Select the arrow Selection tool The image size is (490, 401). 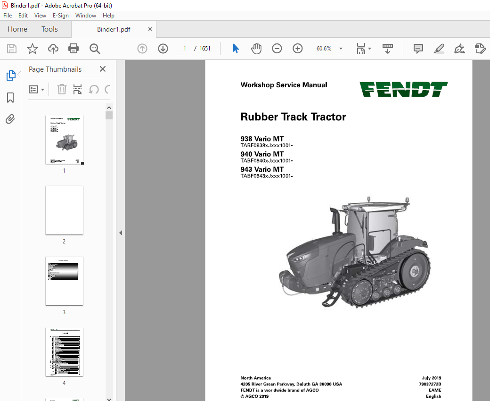(236, 49)
